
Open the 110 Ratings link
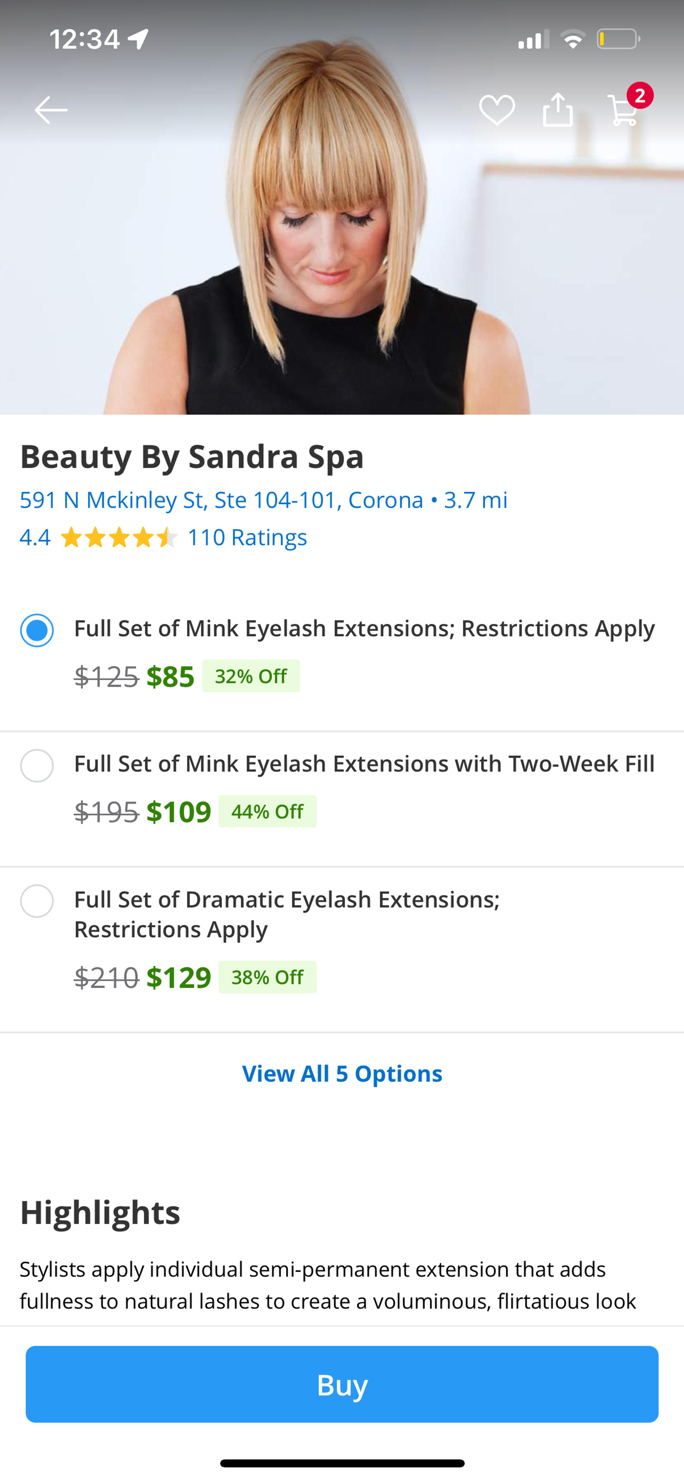[247, 538]
